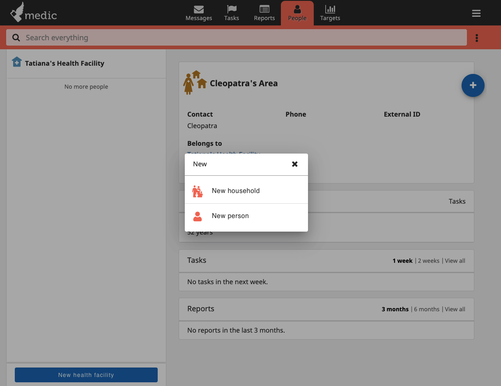This screenshot has width=501, height=386.
Task: Open the hamburger menu
Action: point(476,13)
